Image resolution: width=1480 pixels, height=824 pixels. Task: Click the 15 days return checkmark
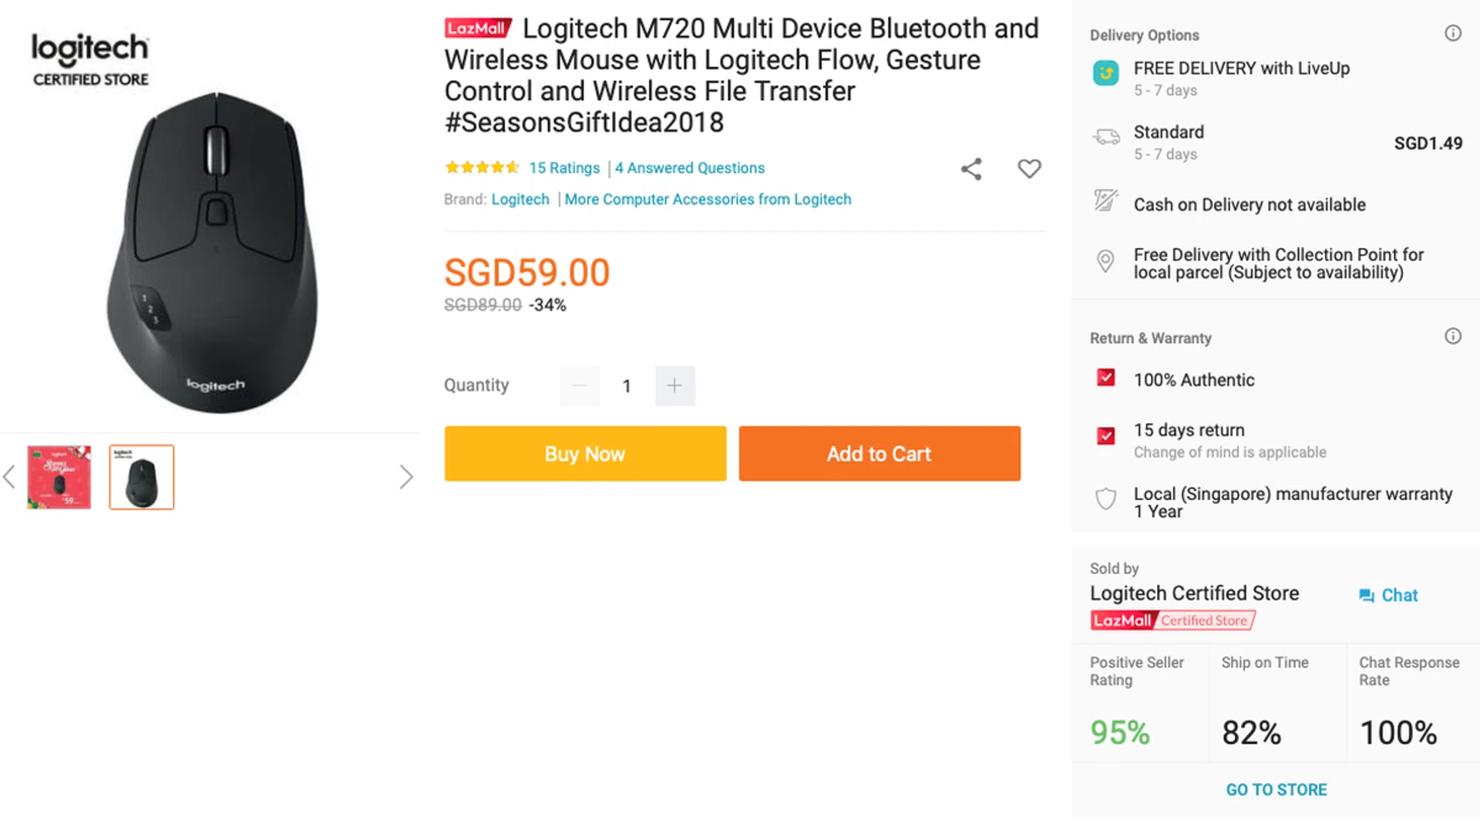click(1105, 436)
